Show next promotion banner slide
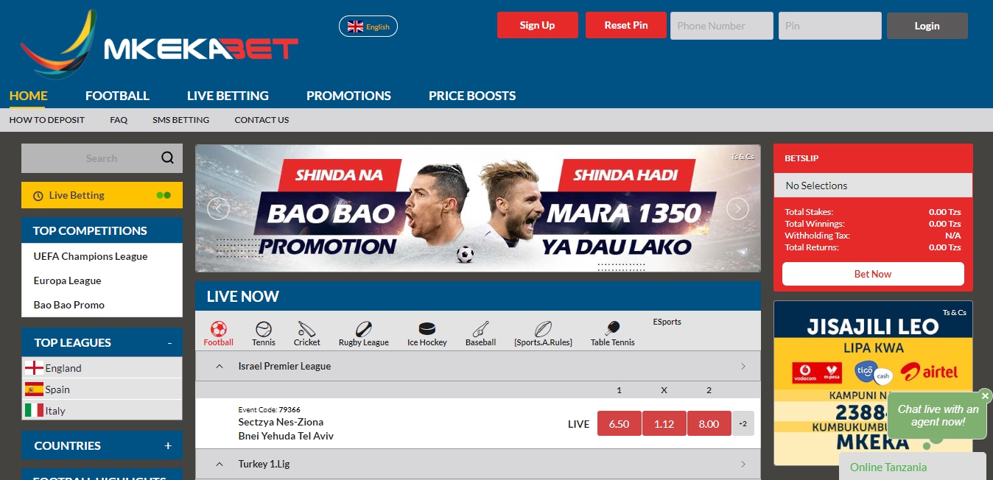993x480 pixels. 737,209
